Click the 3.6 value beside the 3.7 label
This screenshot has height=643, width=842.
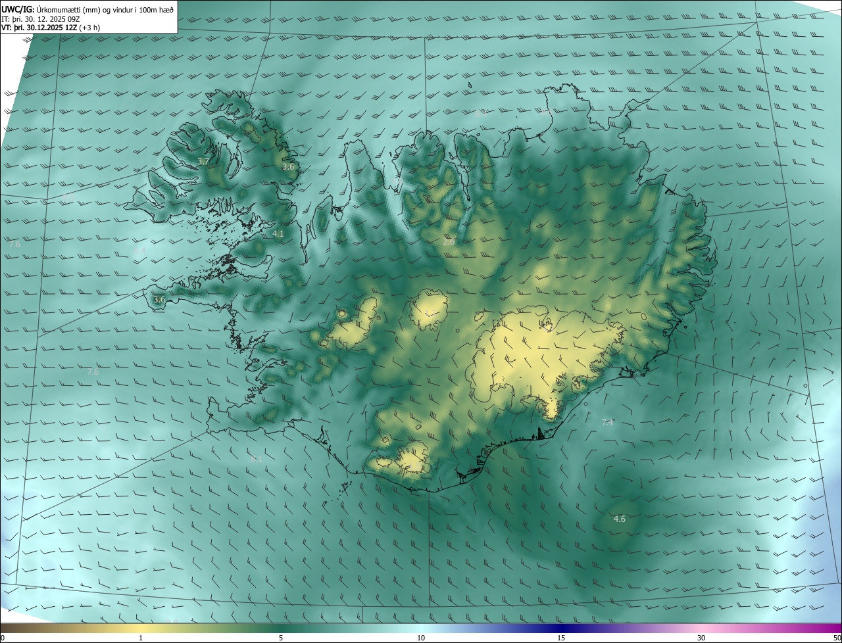click(x=288, y=167)
